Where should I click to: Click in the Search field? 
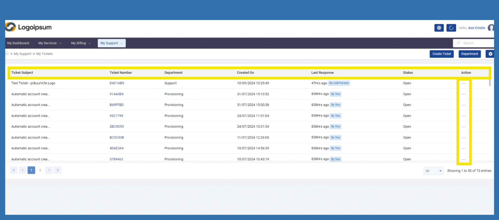click(x=475, y=43)
